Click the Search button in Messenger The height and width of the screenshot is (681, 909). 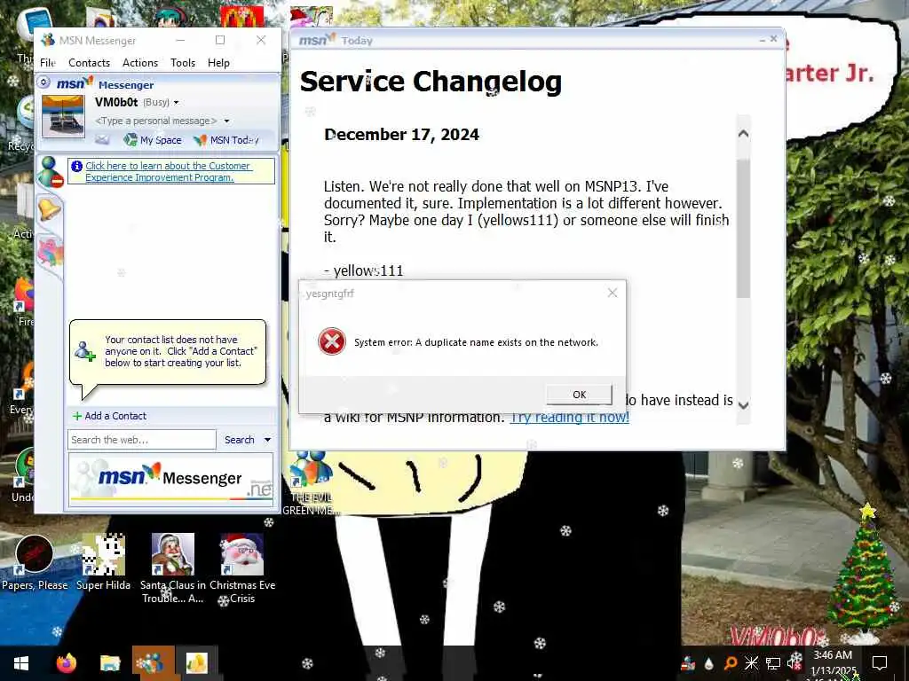pos(239,440)
